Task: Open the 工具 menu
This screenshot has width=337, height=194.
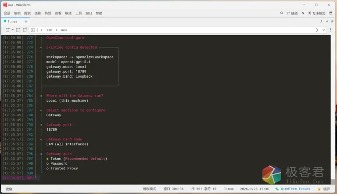Action: (79, 13)
